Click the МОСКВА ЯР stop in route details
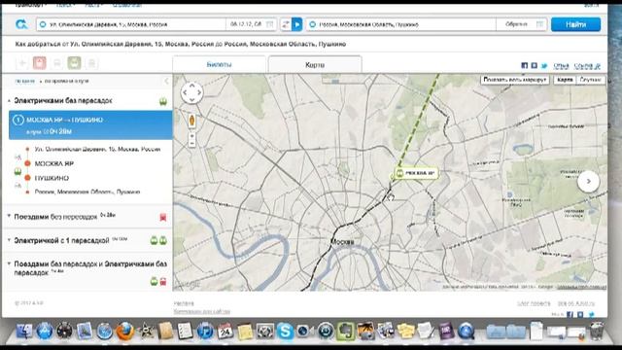 click(x=54, y=163)
